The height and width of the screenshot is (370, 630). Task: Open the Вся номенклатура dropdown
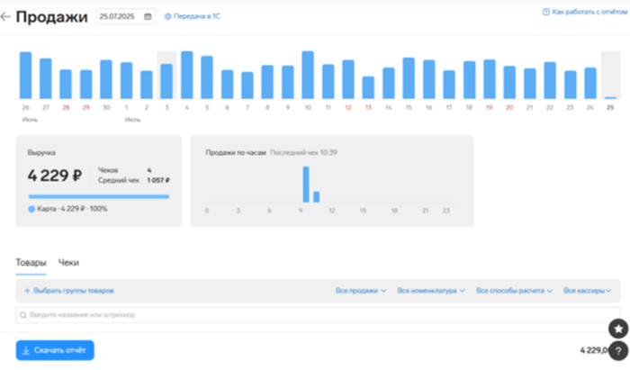point(431,291)
